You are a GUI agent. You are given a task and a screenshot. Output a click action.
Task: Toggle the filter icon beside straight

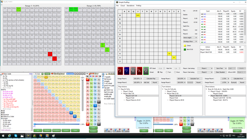click(103, 81)
